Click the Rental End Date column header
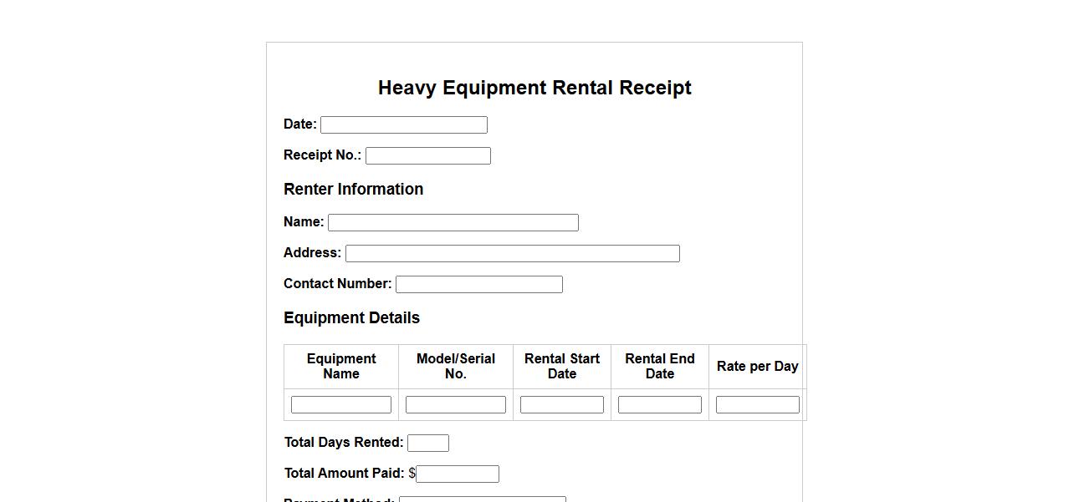This screenshot has height=502, width=1069. [660, 367]
